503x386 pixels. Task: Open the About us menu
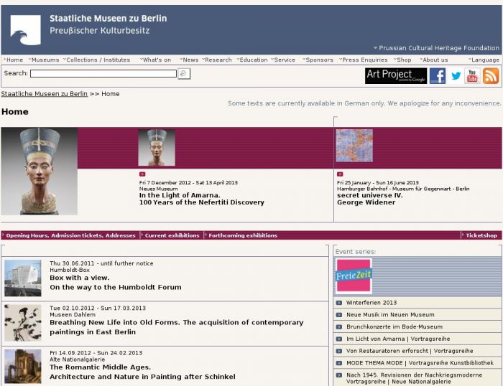pyautogui.click(x=434, y=60)
